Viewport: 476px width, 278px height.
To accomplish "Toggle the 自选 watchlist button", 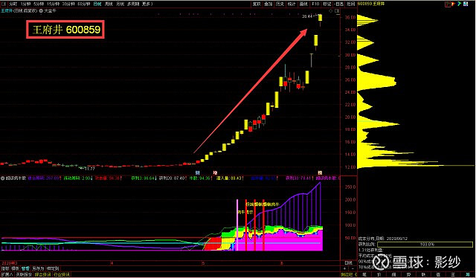I will pos(339,4).
